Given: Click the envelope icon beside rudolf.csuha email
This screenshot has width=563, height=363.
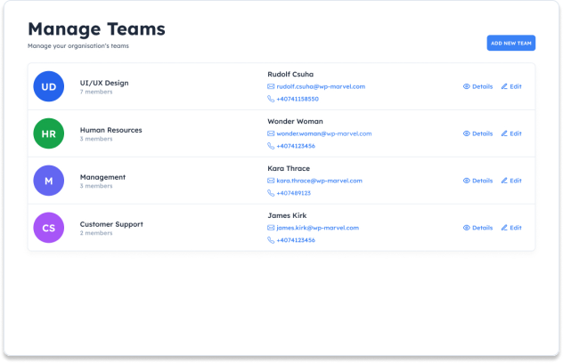Looking at the screenshot, I should pos(271,86).
